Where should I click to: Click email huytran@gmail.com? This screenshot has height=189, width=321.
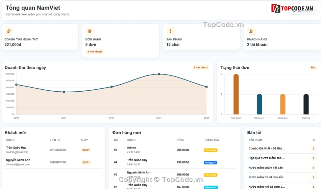pyautogui.click(x=17, y=152)
